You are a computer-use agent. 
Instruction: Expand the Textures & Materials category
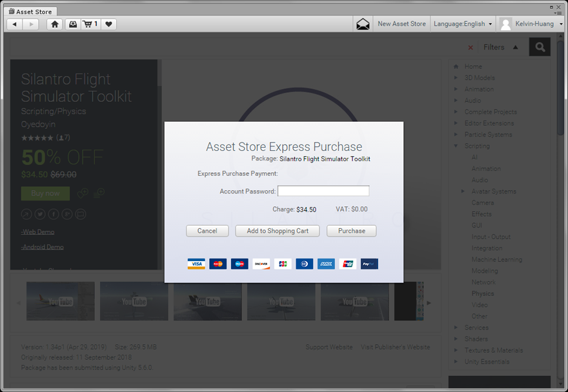[456, 350]
